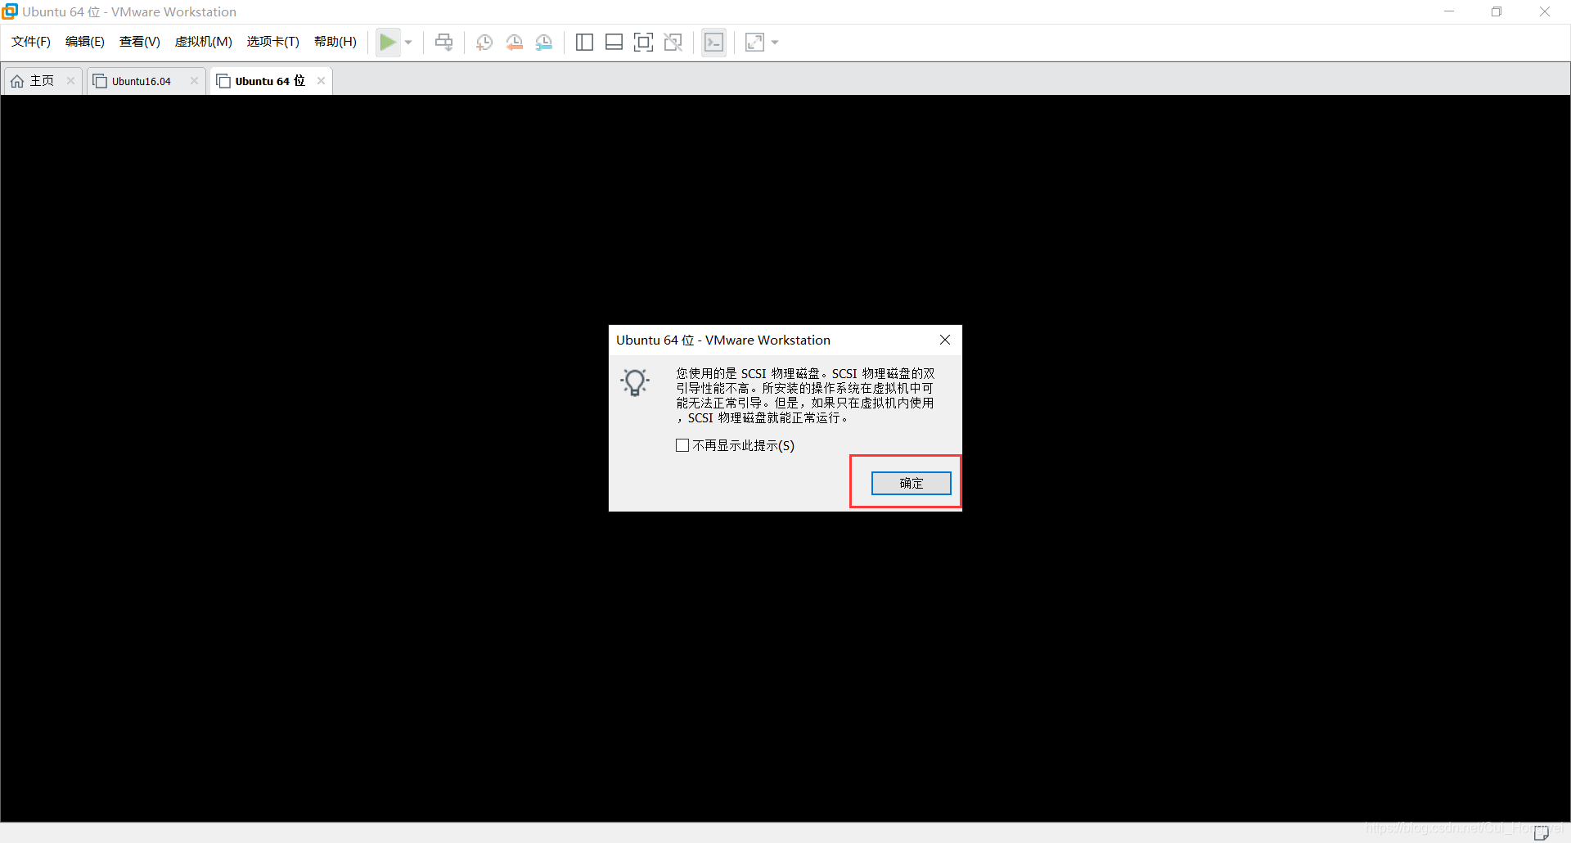Screen dimensions: 1571x843
Task: Click the 确定 button in the dialog
Action: point(911,483)
